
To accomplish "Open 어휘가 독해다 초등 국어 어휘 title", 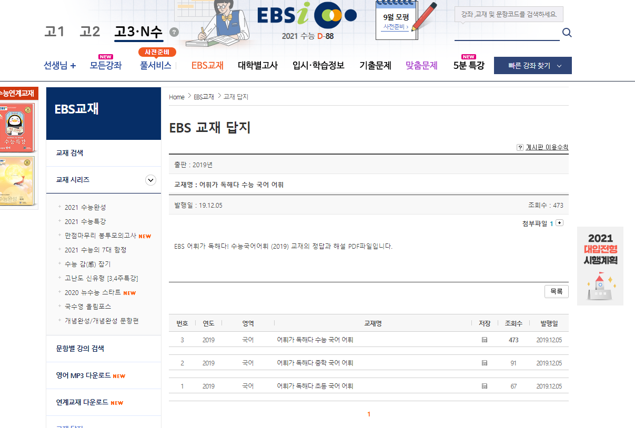I will 315,386.
